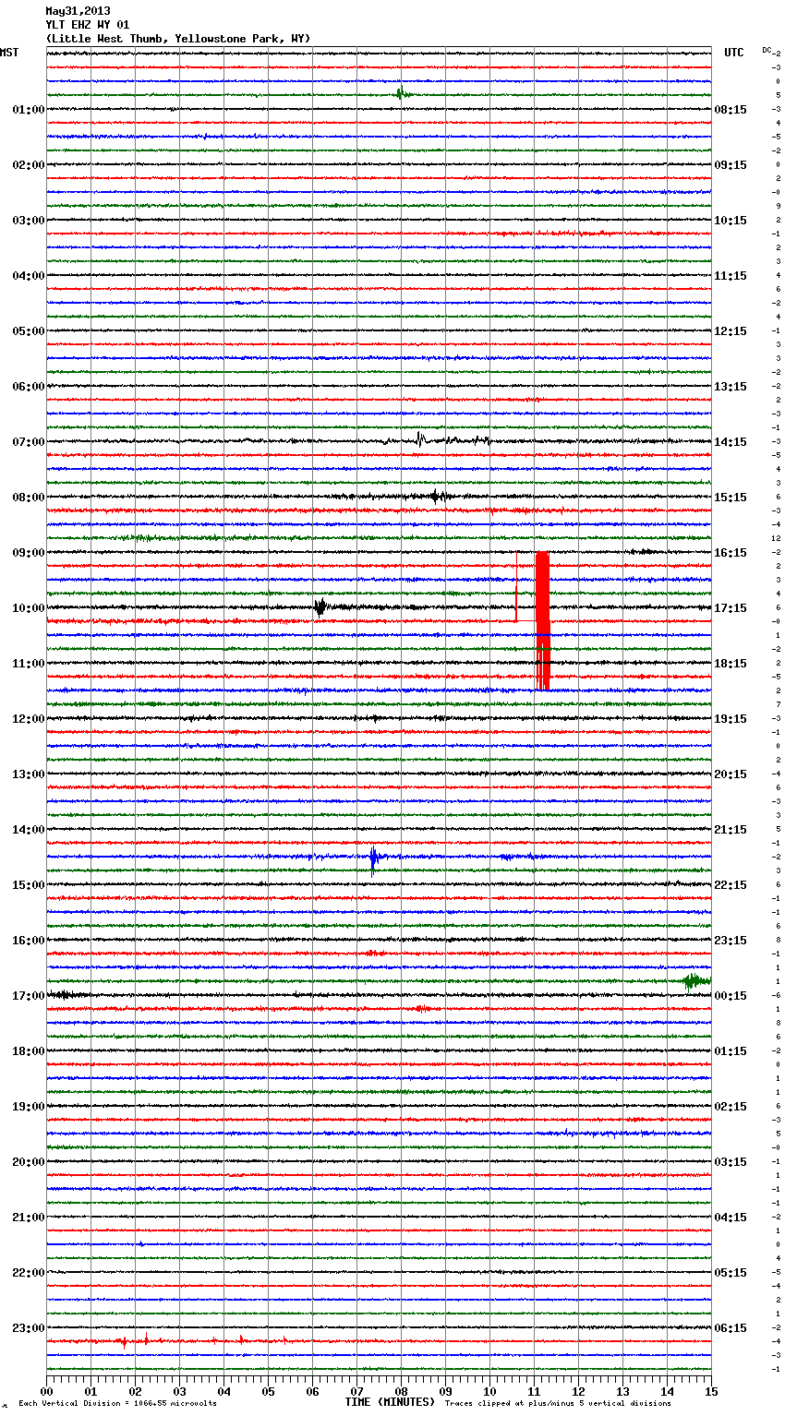Pick the "16:15" UTC time label
The height and width of the screenshot is (1416, 785).
(731, 553)
